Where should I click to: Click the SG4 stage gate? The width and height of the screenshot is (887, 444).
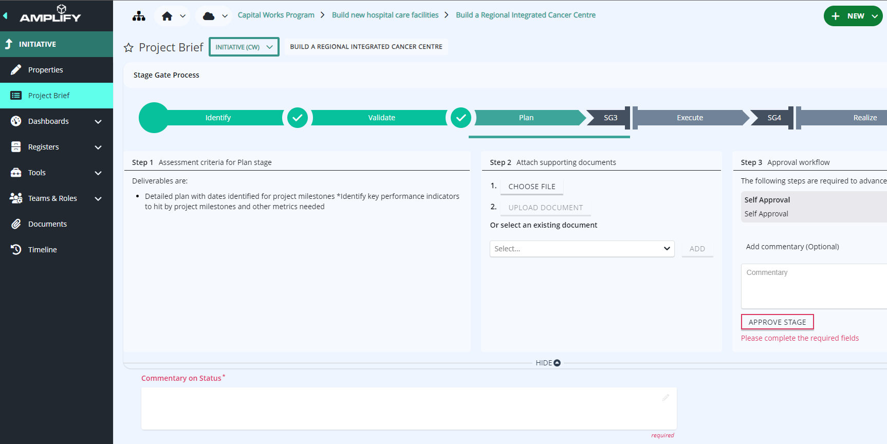(x=774, y=118)
